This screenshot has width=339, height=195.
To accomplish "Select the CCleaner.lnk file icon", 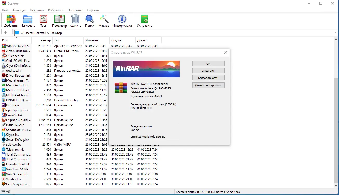I will 4,56.
